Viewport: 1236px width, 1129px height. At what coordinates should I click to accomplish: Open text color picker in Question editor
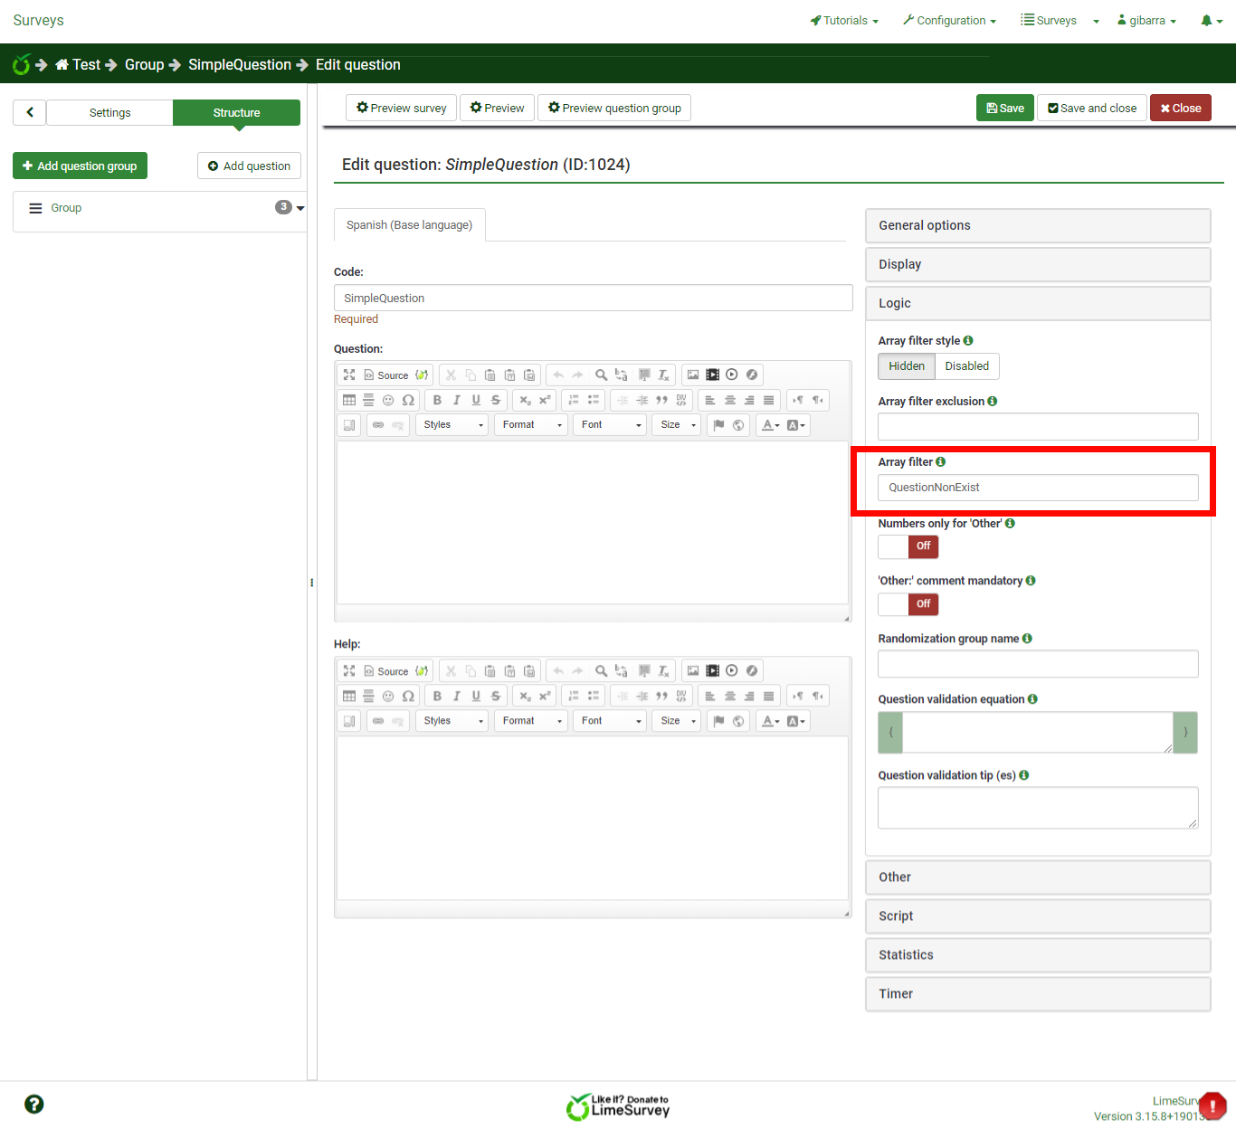coord(770,424)
